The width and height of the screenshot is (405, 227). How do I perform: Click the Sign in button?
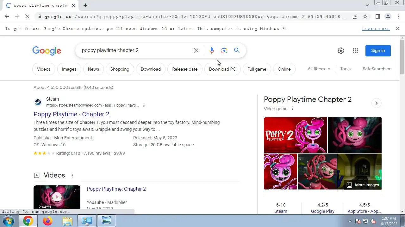[378, 51]
